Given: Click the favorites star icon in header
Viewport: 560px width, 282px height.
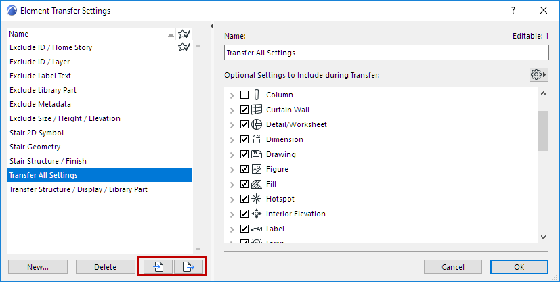Looking at the screenshot, I should (x=184, y=34).
